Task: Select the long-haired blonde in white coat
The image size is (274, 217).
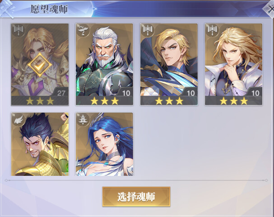Action: (234, 65)
